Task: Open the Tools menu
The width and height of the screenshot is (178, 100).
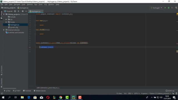Action: coord(41,4)
